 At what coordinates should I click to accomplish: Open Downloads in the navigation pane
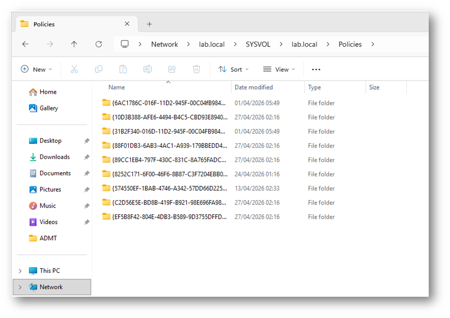pyautogui.click(x=54, y=157)
